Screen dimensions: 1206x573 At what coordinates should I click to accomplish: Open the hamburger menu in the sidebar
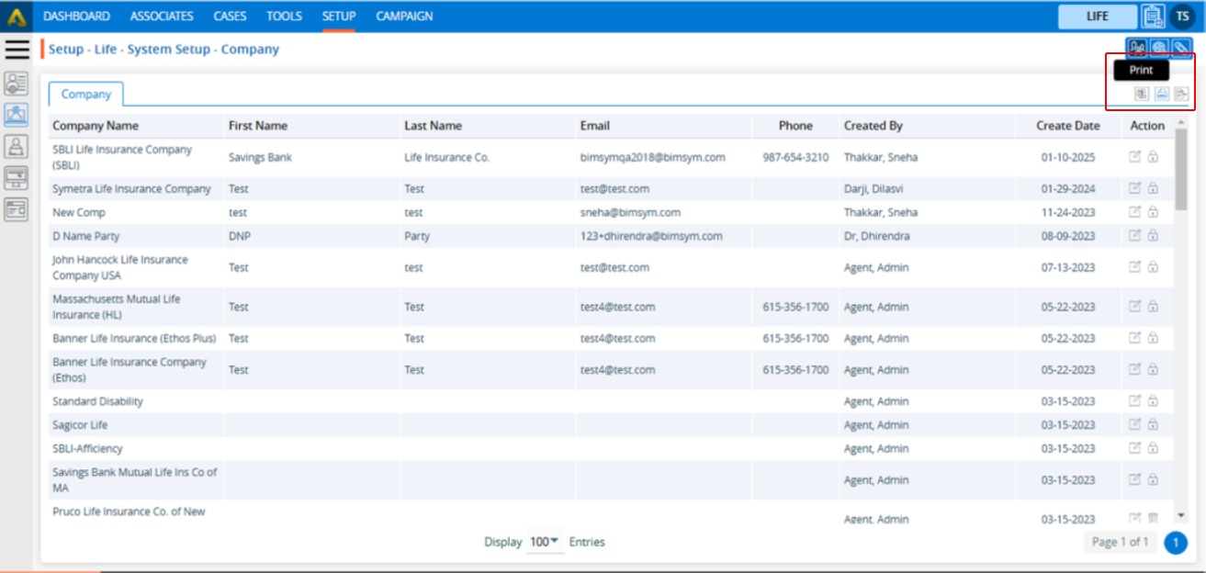(17, 50)
